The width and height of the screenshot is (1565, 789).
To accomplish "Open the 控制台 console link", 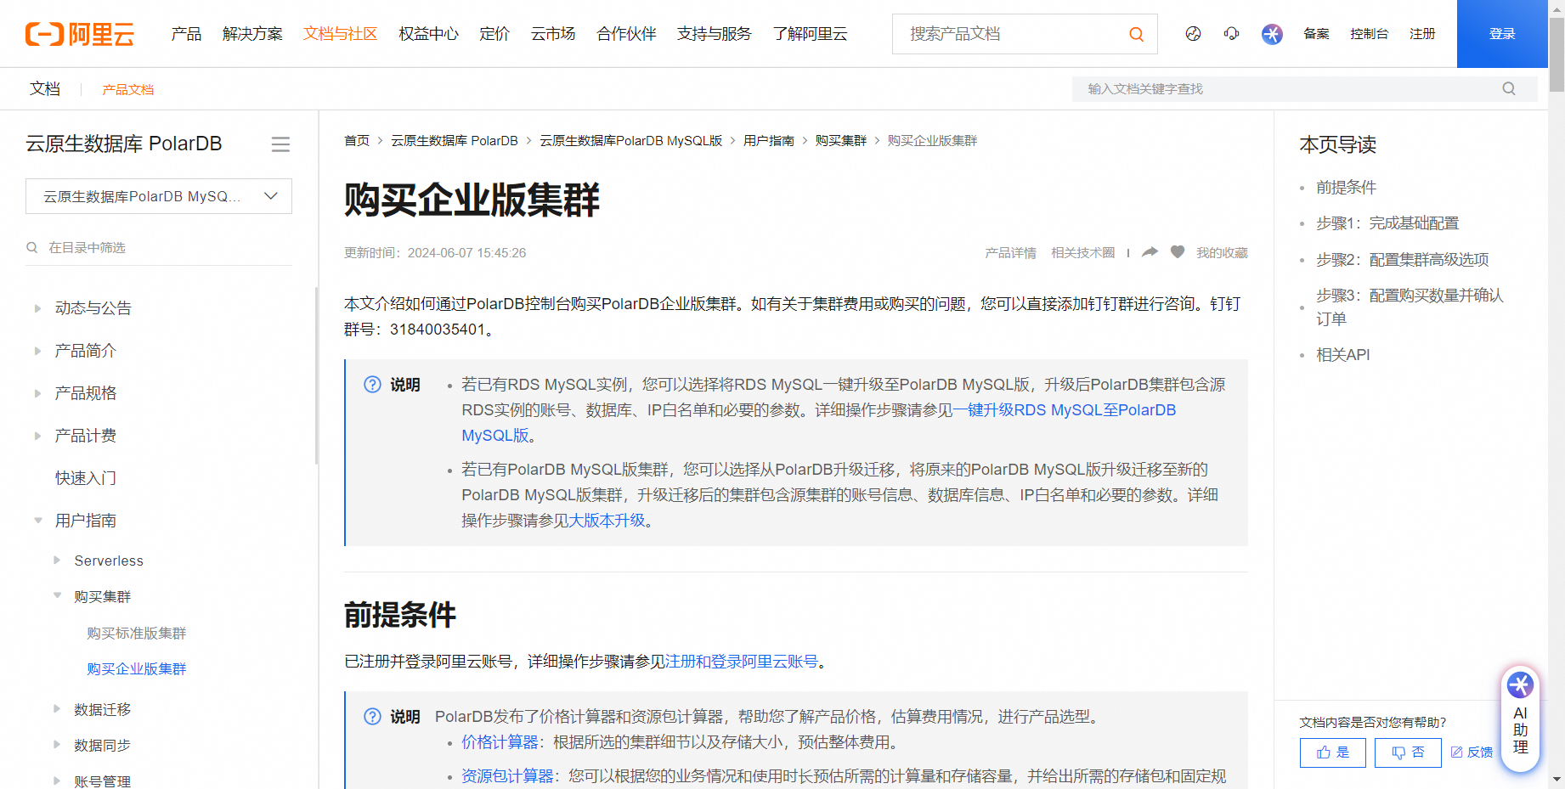I will [1370, 34].
